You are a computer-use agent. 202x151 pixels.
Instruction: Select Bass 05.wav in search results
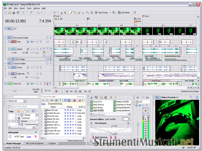coord(53,110)
